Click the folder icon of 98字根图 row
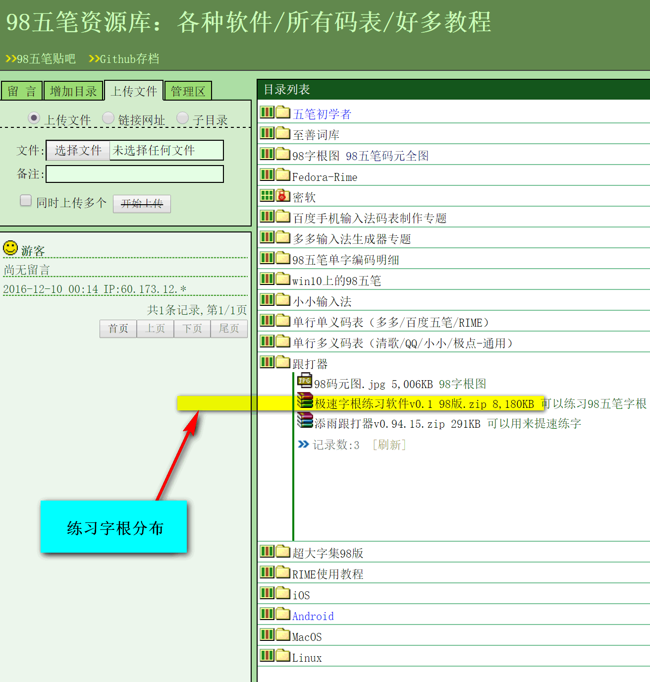 283,154
